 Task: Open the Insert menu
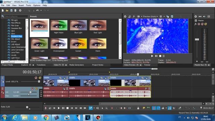(x=21, y=5)
